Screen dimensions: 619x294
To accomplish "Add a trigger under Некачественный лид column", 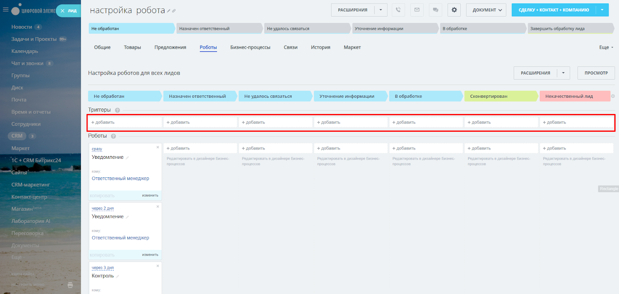I will coord(556,122).
